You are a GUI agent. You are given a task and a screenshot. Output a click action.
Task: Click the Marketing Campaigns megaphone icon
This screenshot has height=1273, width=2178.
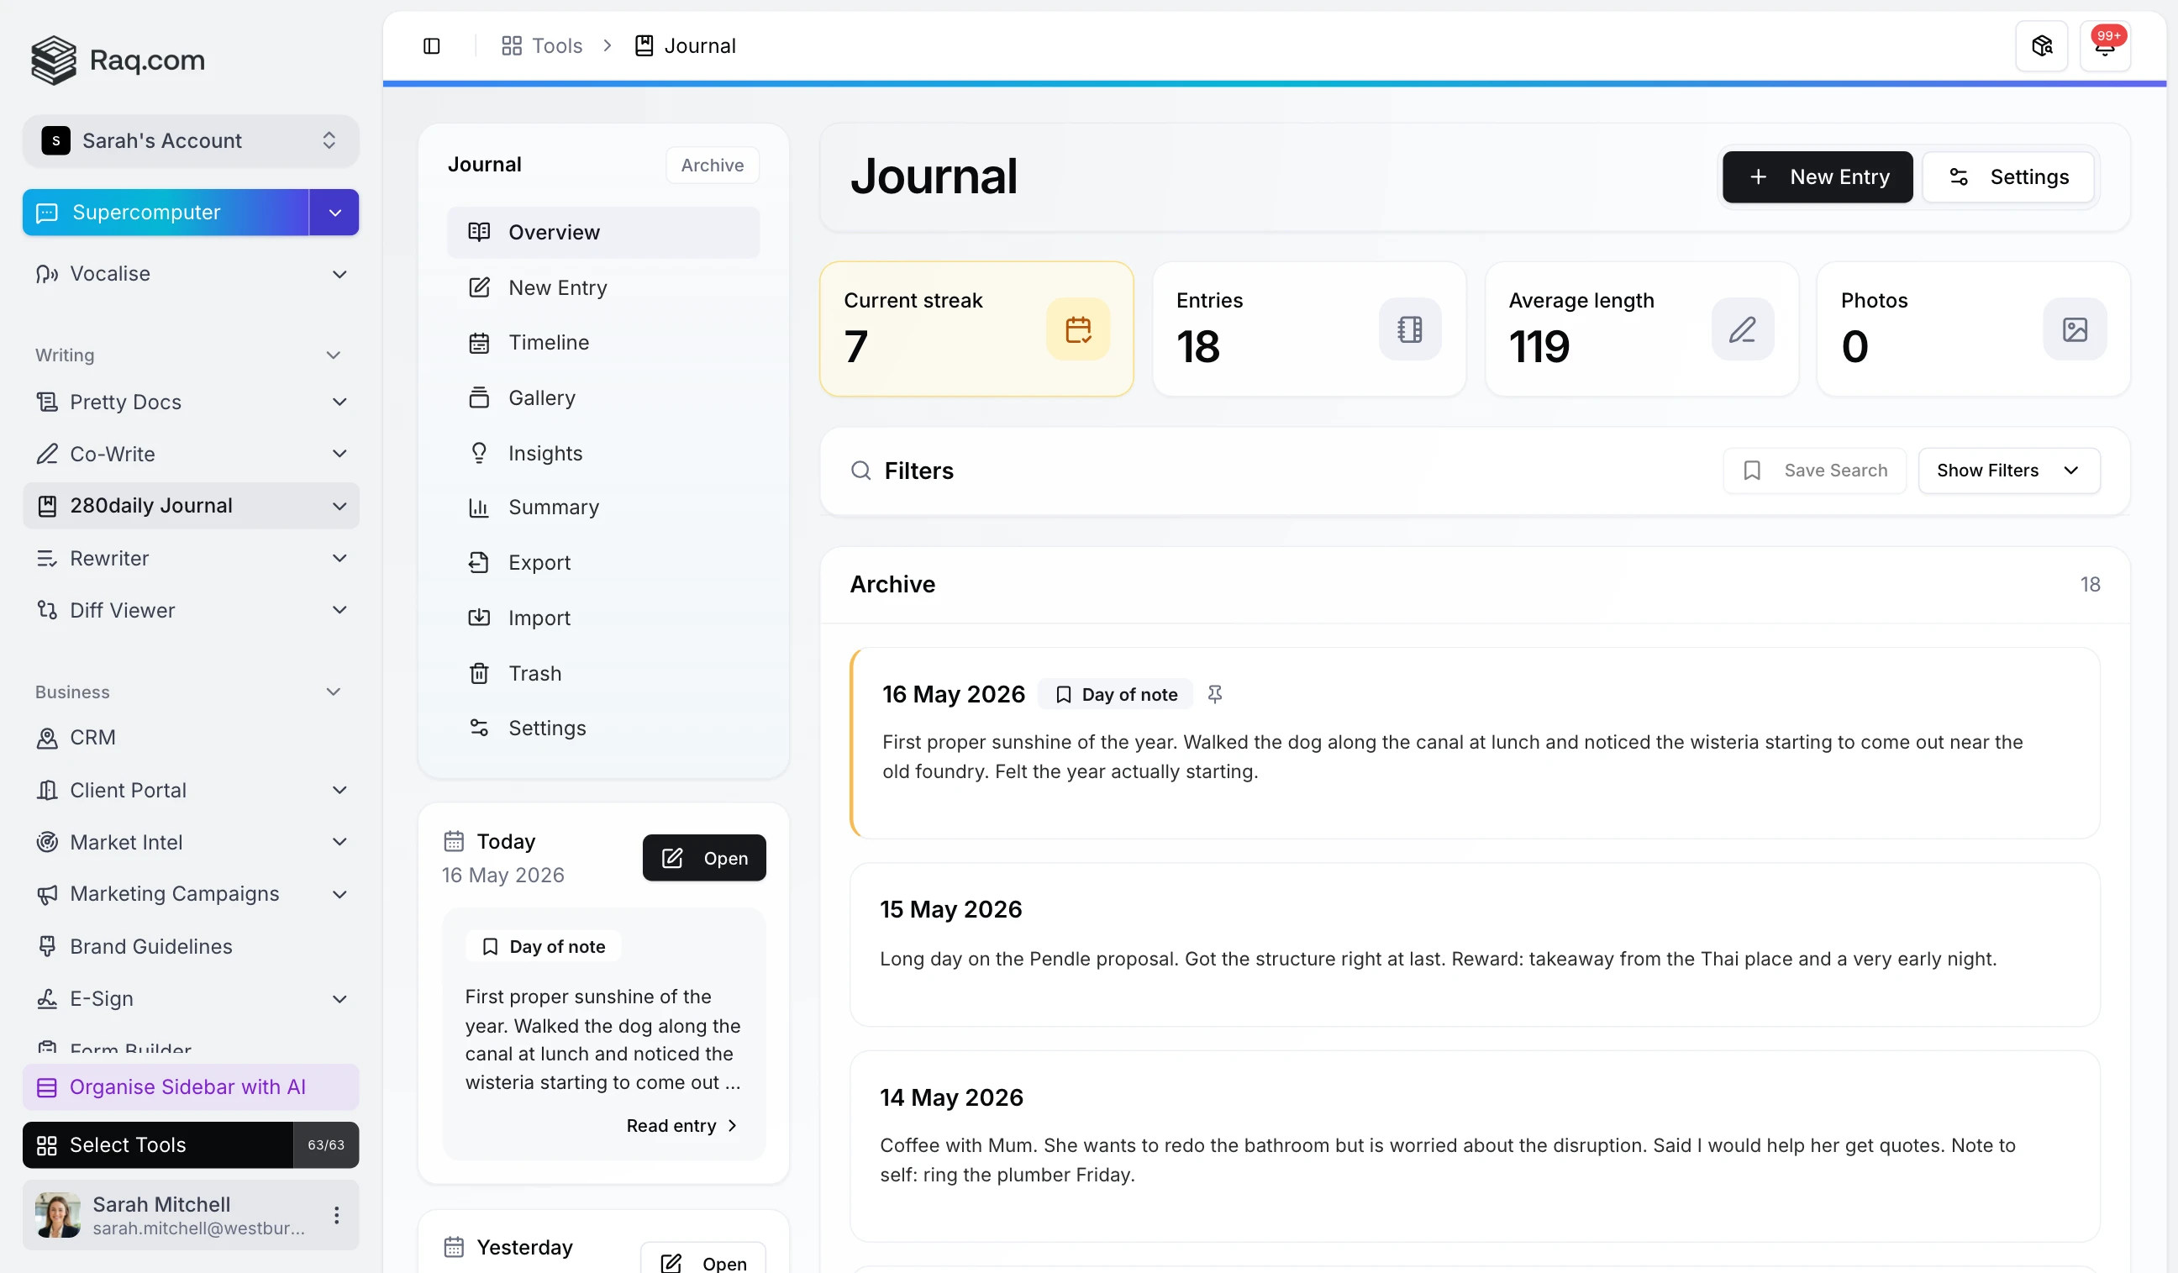(47, 895)
